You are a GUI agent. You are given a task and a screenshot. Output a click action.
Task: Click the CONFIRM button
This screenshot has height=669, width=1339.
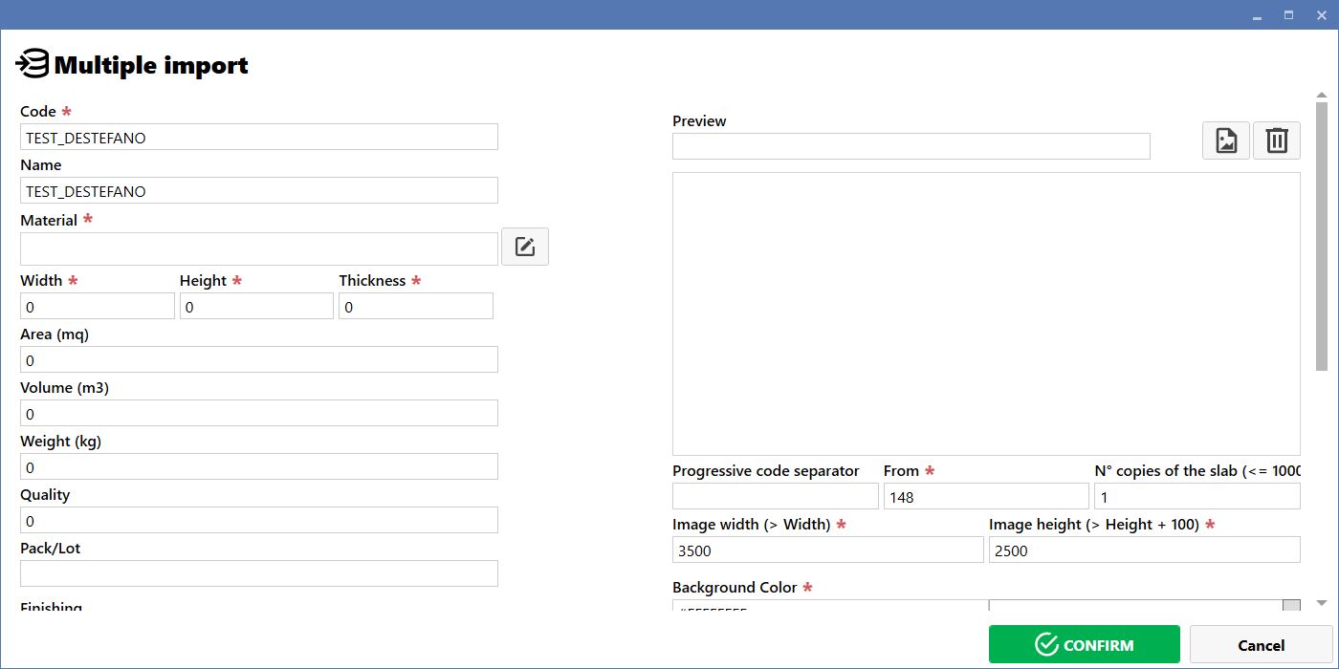point(1085,645)
